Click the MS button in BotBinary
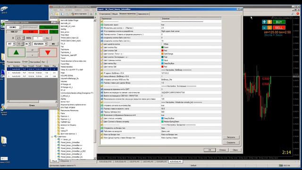Screen dimensions: 302x170 coord(53,44)
